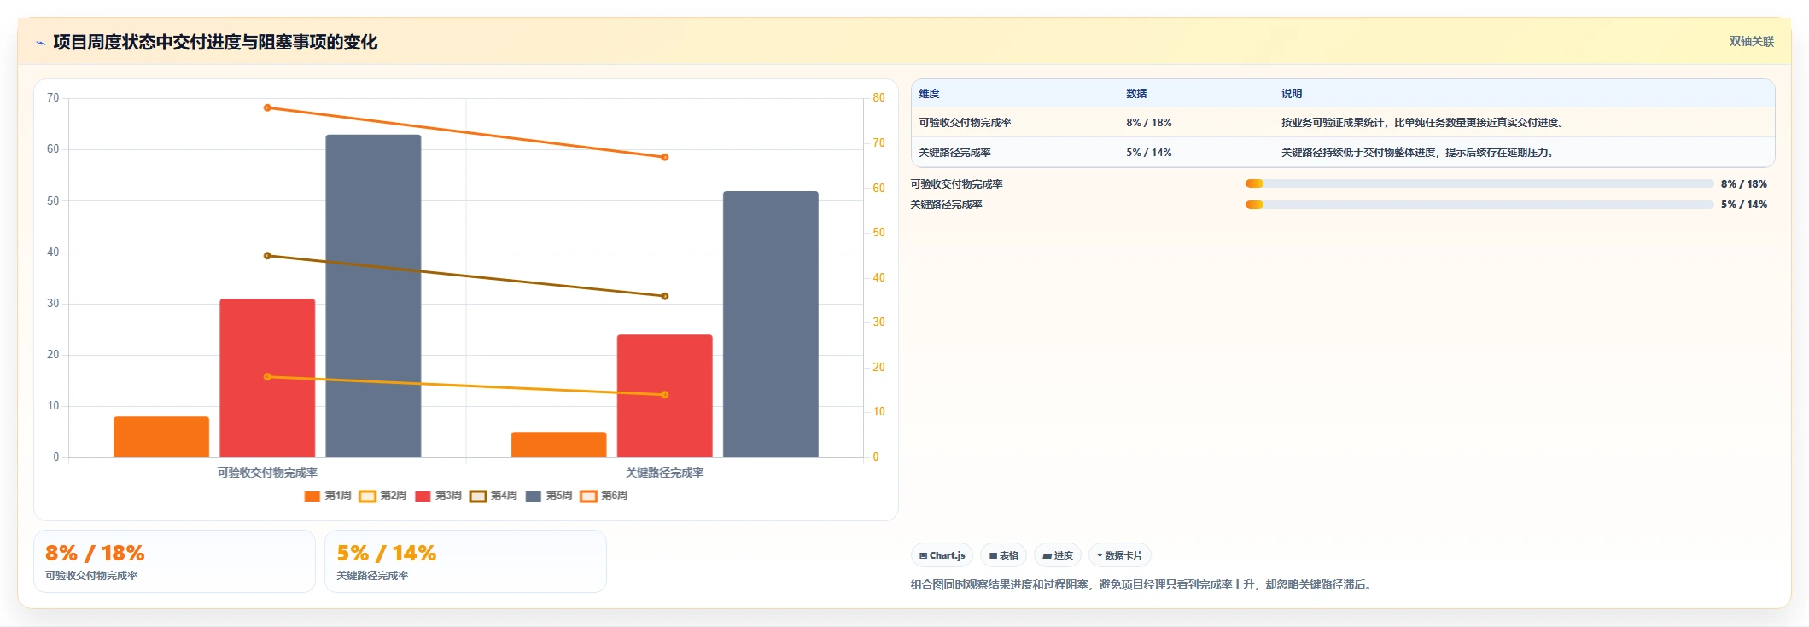Image resolution: width=1809 pixels, height=627 pixels.
Task: Click the 70 tick on the left axis
Action: (x=53, y=98)
